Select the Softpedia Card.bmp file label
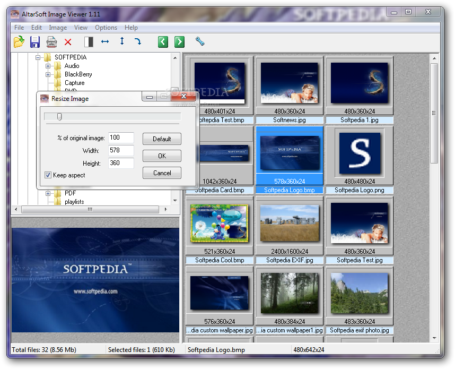This screenshot has width=455, height=369. (220, 190)
